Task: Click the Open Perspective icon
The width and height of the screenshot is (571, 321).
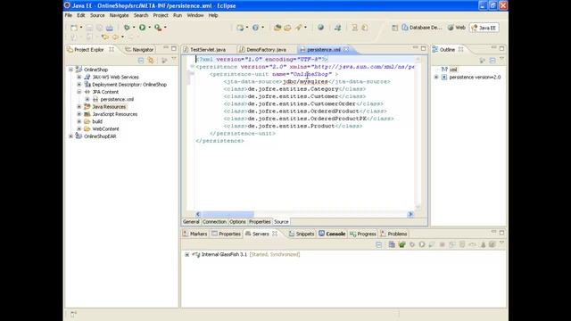Action: [x=394, y=28]
